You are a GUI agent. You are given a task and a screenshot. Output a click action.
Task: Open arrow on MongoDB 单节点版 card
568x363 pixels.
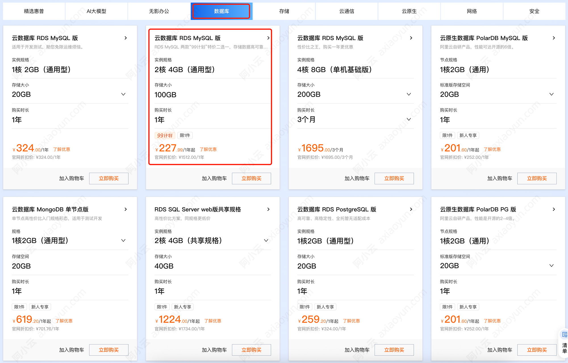[x=126, y=209]
